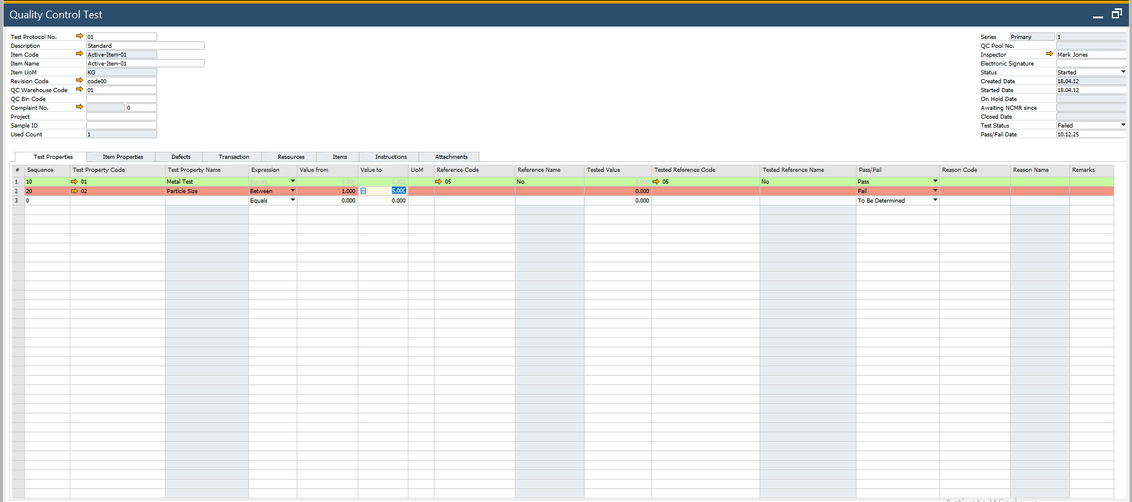Click the Sample ID input field
The image size is (1132, 502).
122,125
